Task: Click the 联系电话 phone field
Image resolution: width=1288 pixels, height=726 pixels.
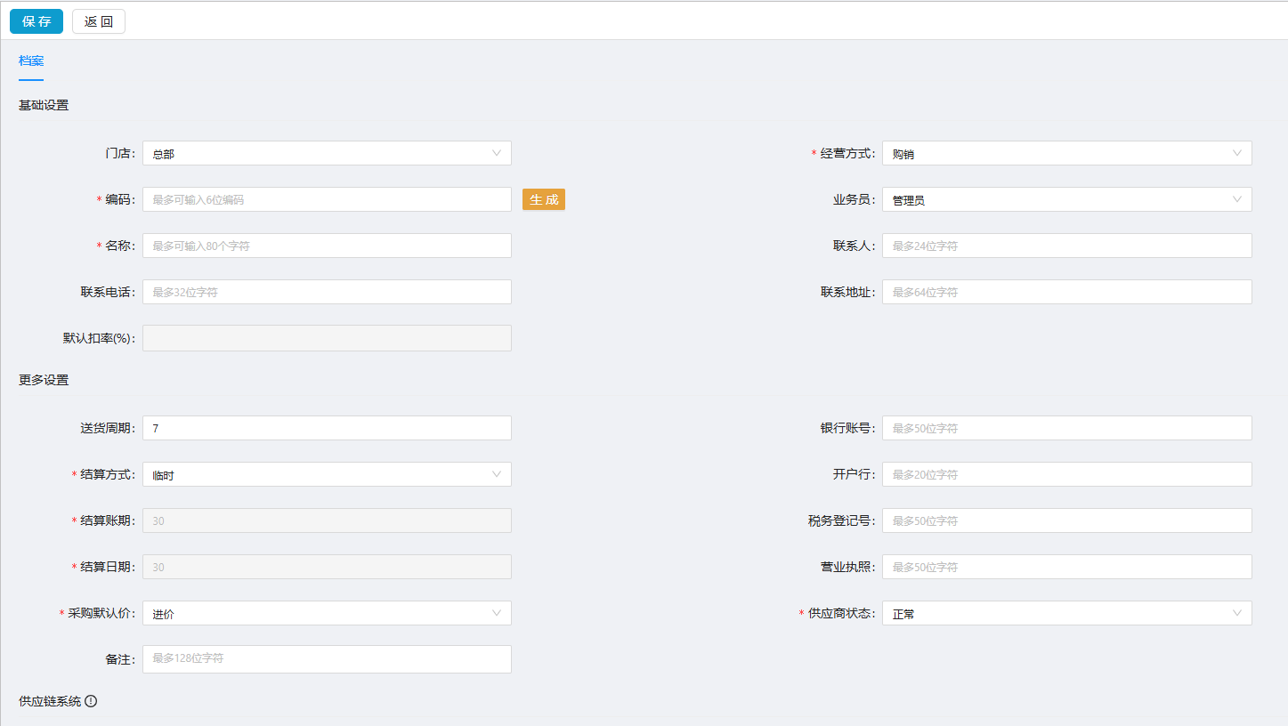Action: point(327,292)
